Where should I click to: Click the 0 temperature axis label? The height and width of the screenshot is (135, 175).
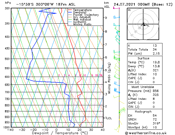click(x=56, y=130)
